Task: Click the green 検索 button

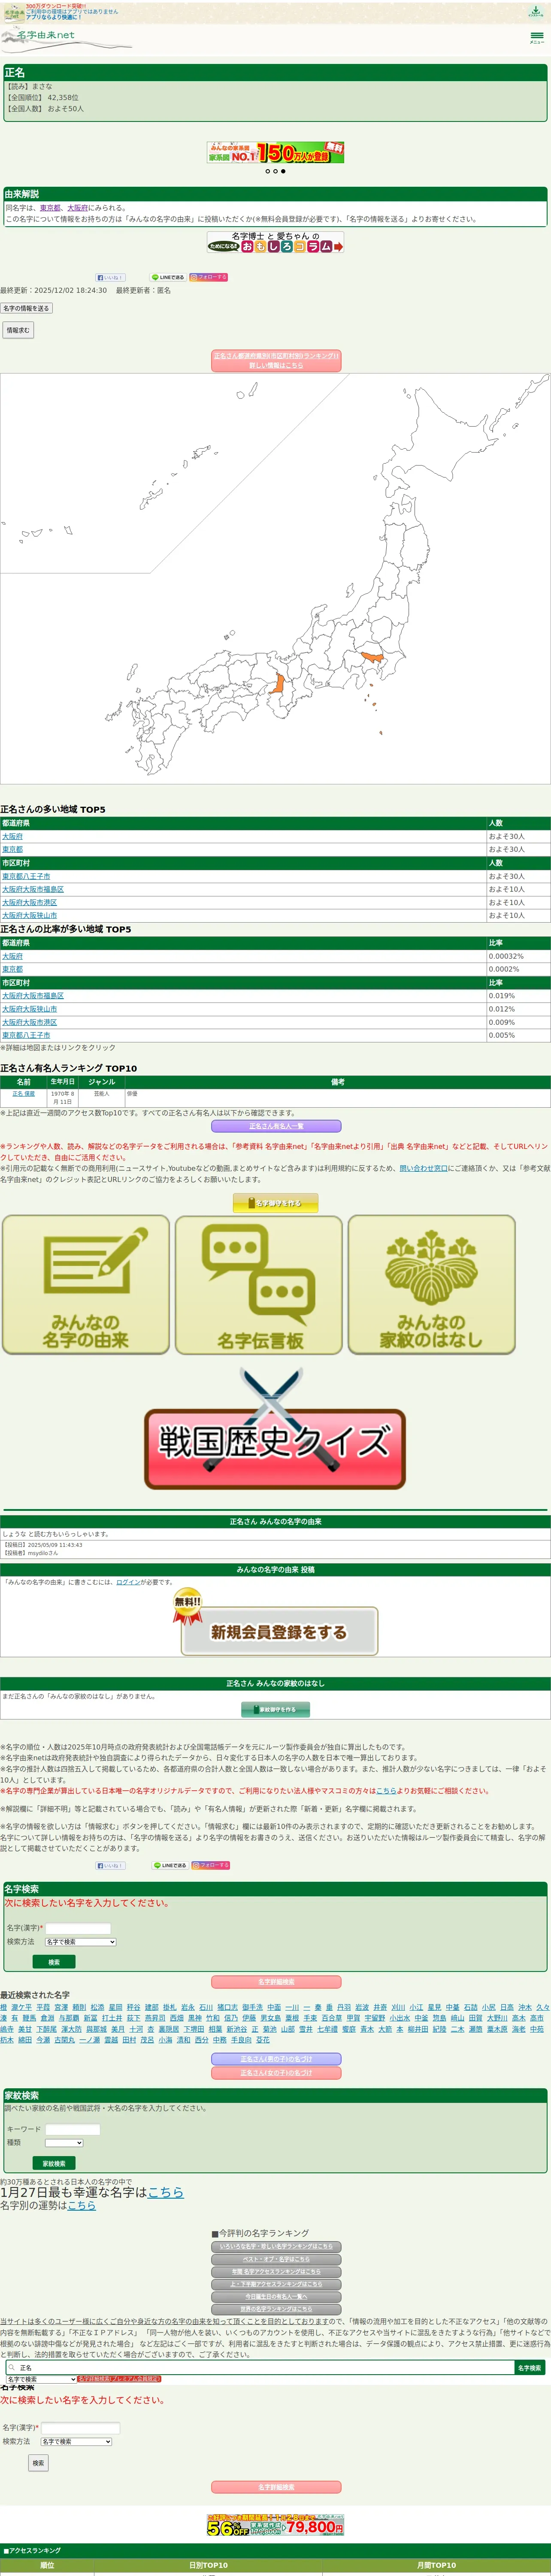Action: 54,1962
